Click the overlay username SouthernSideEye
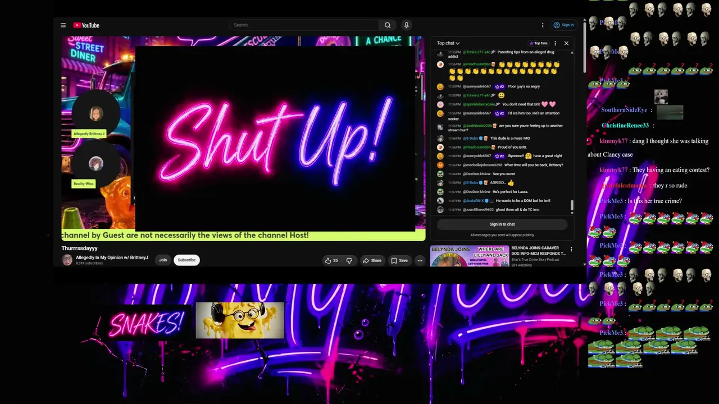The image size is (719, 404). click(624, 110)
